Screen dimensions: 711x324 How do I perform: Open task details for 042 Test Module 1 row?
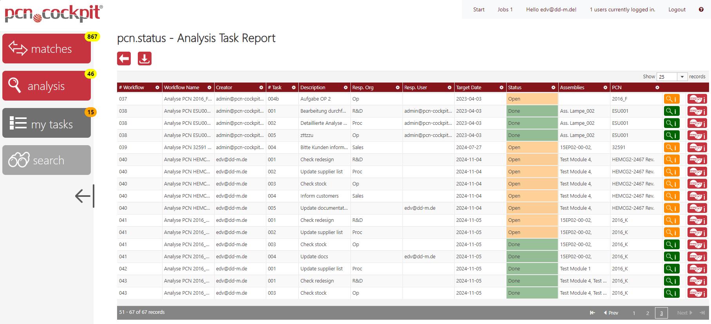[x=671, y=269]
